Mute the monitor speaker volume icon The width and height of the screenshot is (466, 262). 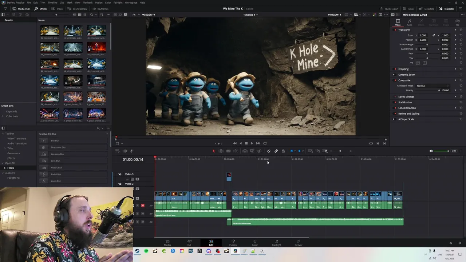click(431, 151)
